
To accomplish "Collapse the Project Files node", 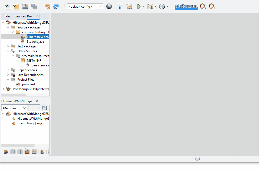I will pos(8,80).
